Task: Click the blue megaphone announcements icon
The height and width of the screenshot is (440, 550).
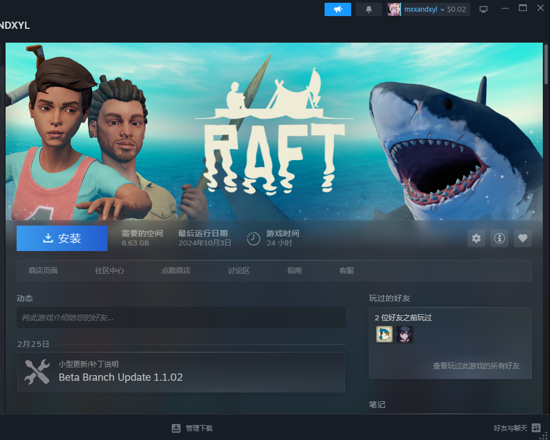Action: point(337,9)
